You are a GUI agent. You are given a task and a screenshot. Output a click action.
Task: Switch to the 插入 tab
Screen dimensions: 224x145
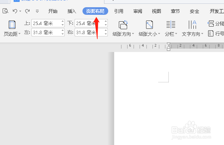pos(72,11)
